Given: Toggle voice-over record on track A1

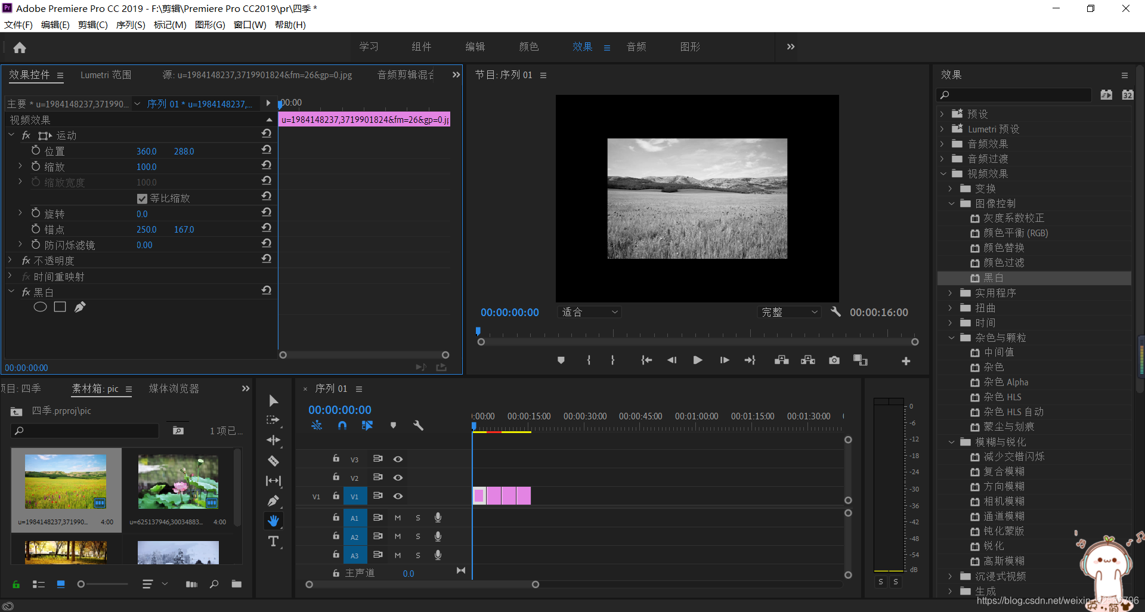Looking at the screenshot, I should click(438, 518).
